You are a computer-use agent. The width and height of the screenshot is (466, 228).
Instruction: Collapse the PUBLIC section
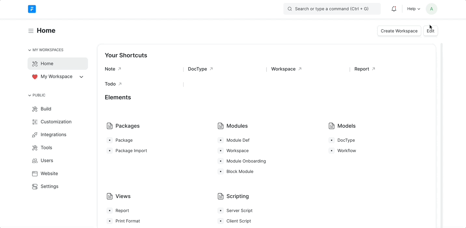30,95
